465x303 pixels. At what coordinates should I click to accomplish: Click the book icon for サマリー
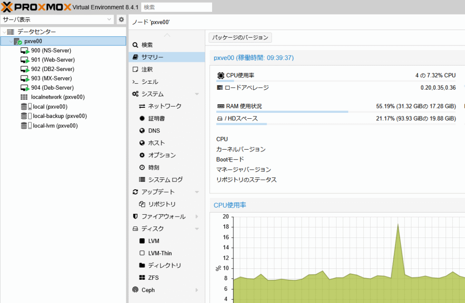(135, 57)
